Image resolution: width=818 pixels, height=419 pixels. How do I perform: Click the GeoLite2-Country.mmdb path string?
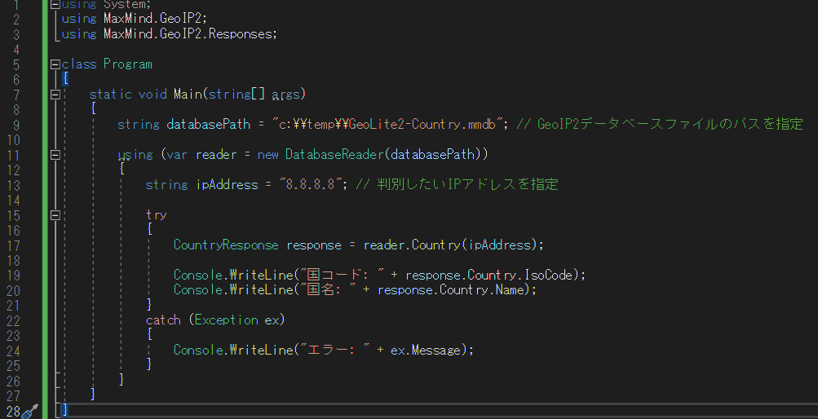click(x=387, y=125)
